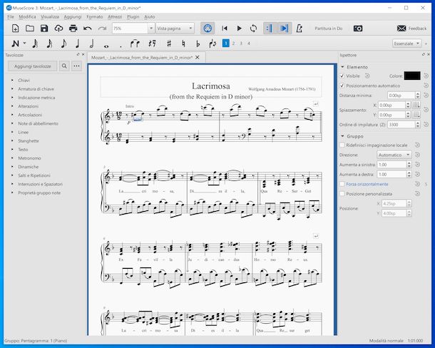Viewport: 435px width, 348px height.
Task: Open the Visualizza menu
Action: pyautogui.click(x=50, y=17)
